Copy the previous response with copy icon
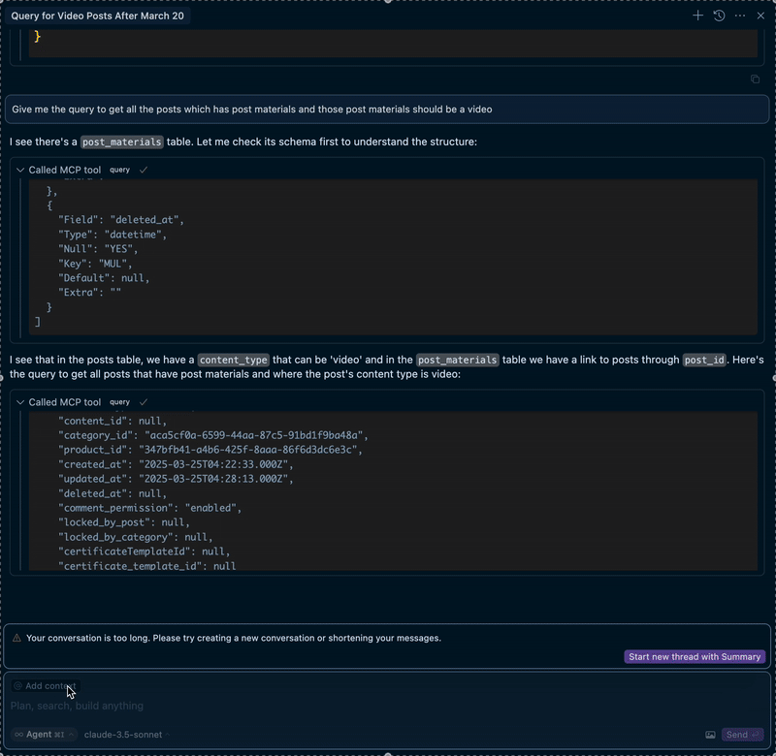 point(755,79)
